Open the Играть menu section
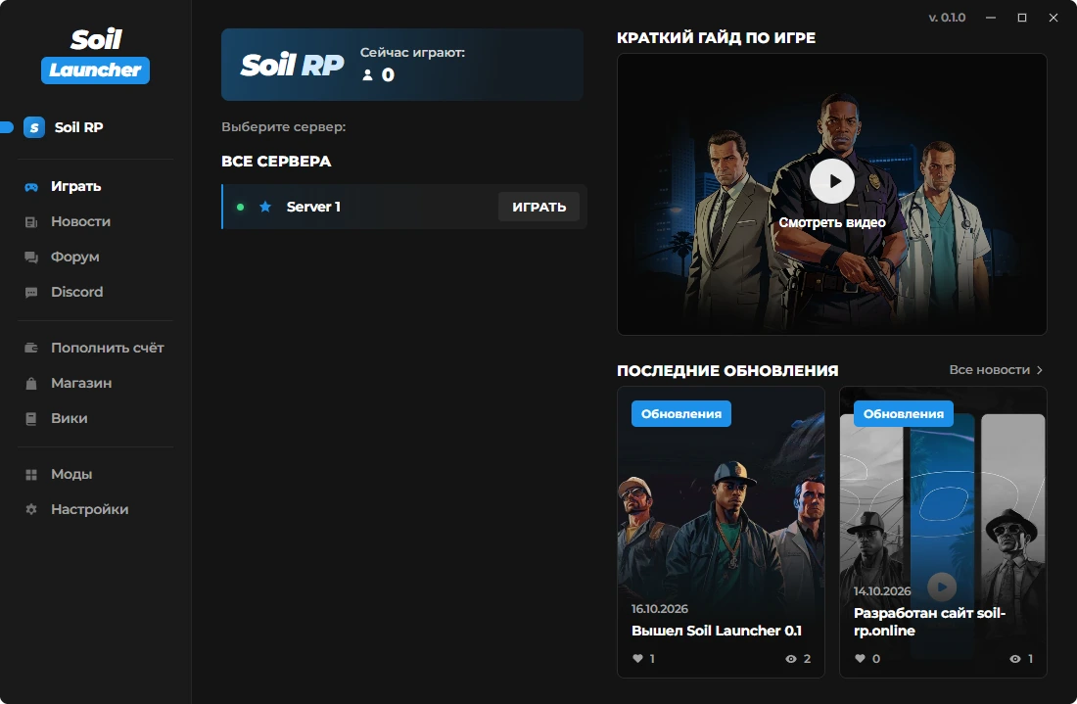This screenshot has height=704, width=1077. click(75, 187)
